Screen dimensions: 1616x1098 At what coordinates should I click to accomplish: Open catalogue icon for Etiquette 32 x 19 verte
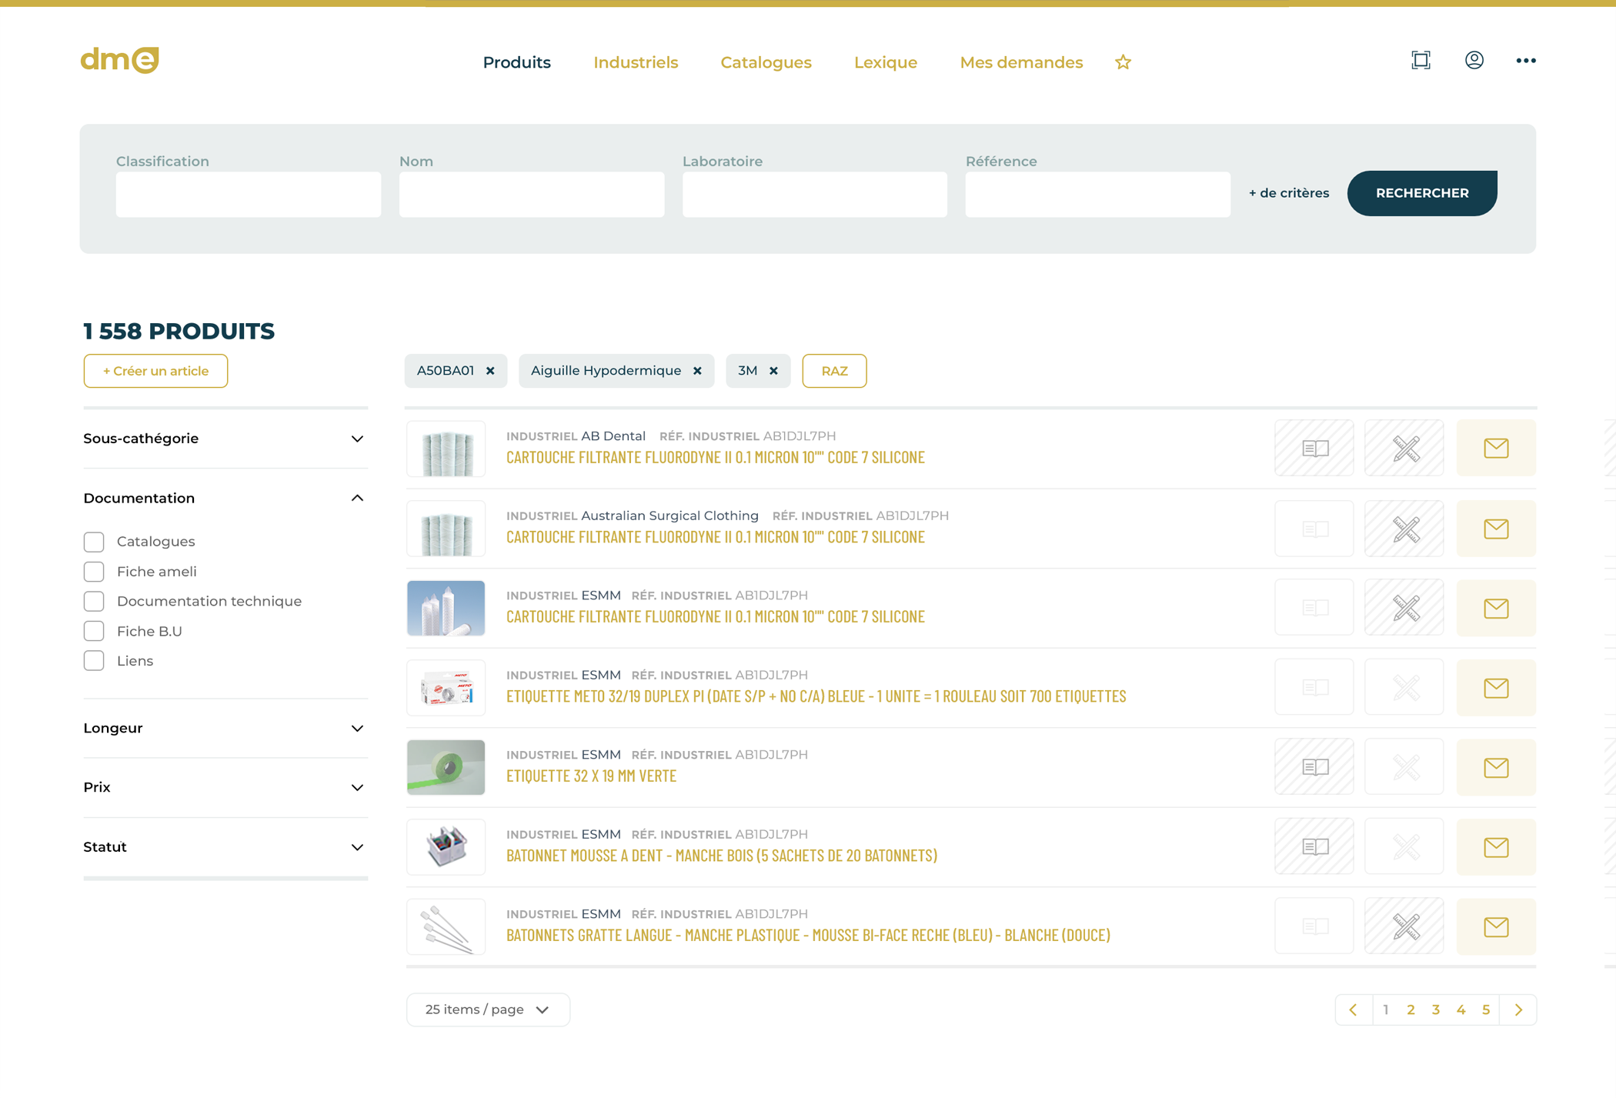(1314, 767)
